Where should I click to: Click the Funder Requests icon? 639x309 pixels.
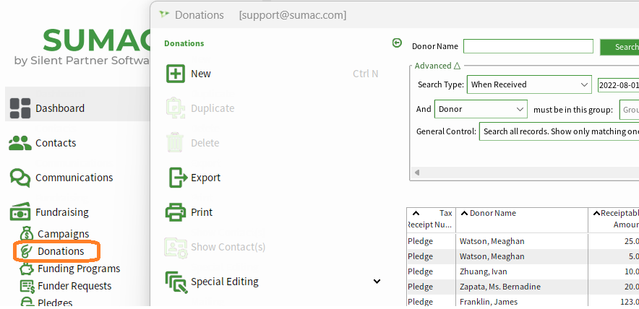tap(27, 286)
